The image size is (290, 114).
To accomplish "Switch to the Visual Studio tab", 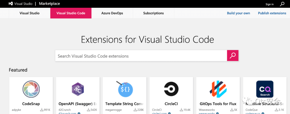I will [30, 13].
